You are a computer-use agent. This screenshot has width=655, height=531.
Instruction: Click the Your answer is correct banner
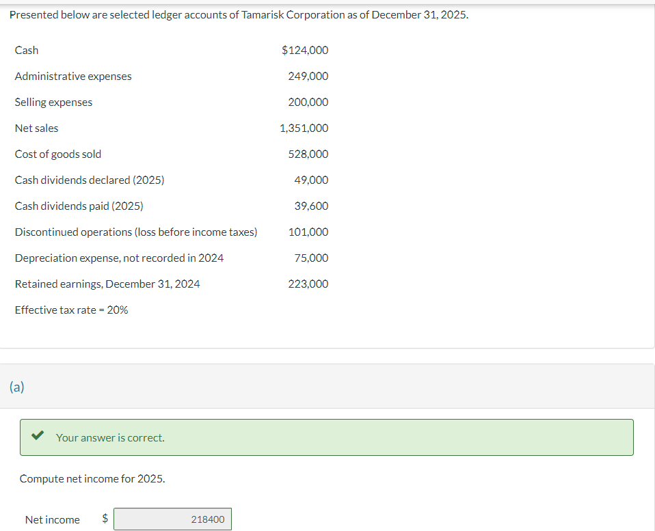[x=327, y=437]
